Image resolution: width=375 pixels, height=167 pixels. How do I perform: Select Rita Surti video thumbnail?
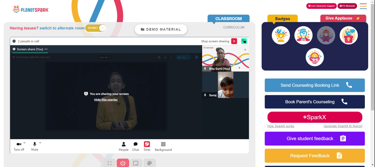pos(225,58)
